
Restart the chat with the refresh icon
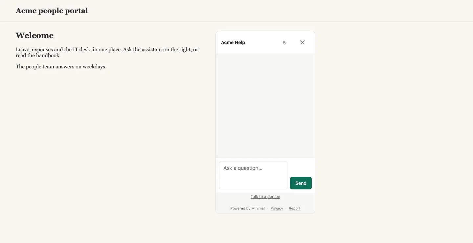click(285, 43)
